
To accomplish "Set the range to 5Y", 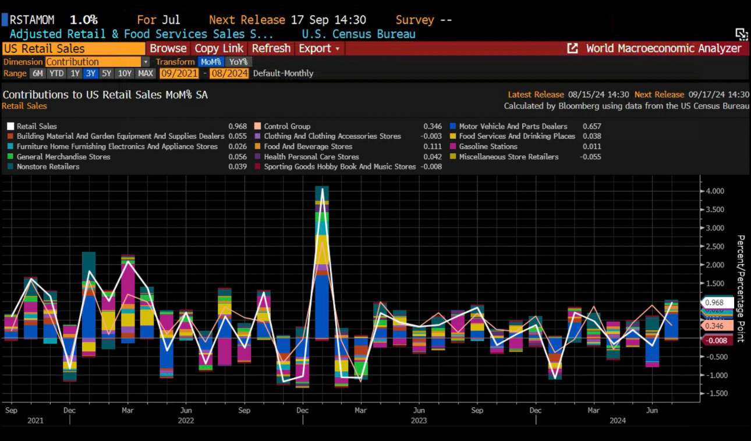I will click(x=106, y=73).
